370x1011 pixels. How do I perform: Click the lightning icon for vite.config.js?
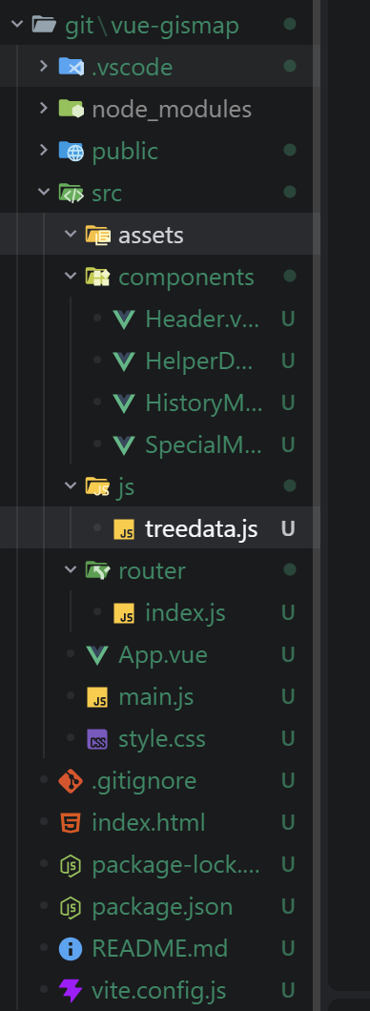pyautogui.click(x=71, y=990)
